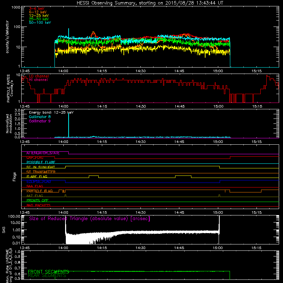Click the counts/s/detector axis label
This screenshot has height=283, width=283.
pyautogui.click(x=7, y=37)
